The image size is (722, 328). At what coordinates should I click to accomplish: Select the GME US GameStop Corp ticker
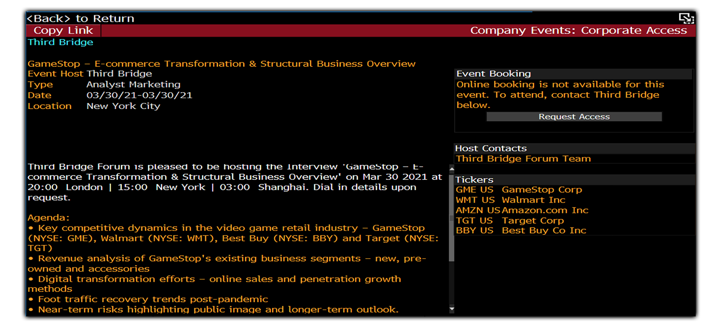[x=519, y=190]
